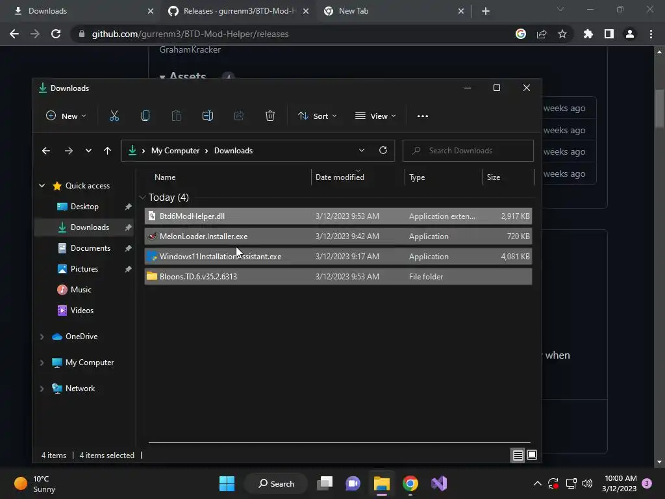Sort by Size column header
Viewport: 665px width, 499px height.
[494, 177]
